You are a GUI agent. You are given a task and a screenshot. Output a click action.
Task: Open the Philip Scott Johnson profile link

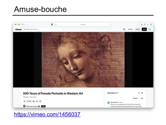tap(32, 106)
